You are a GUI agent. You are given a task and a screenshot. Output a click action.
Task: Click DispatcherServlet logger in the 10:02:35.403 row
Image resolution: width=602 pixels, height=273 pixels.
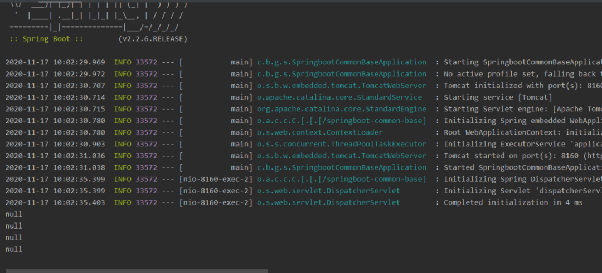329,202
